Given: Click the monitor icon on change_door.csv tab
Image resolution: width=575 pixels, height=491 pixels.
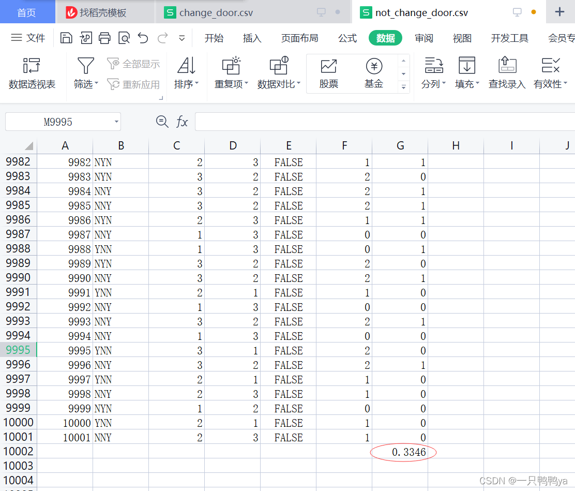Looking at the screenshot, I should coord(321,12).
